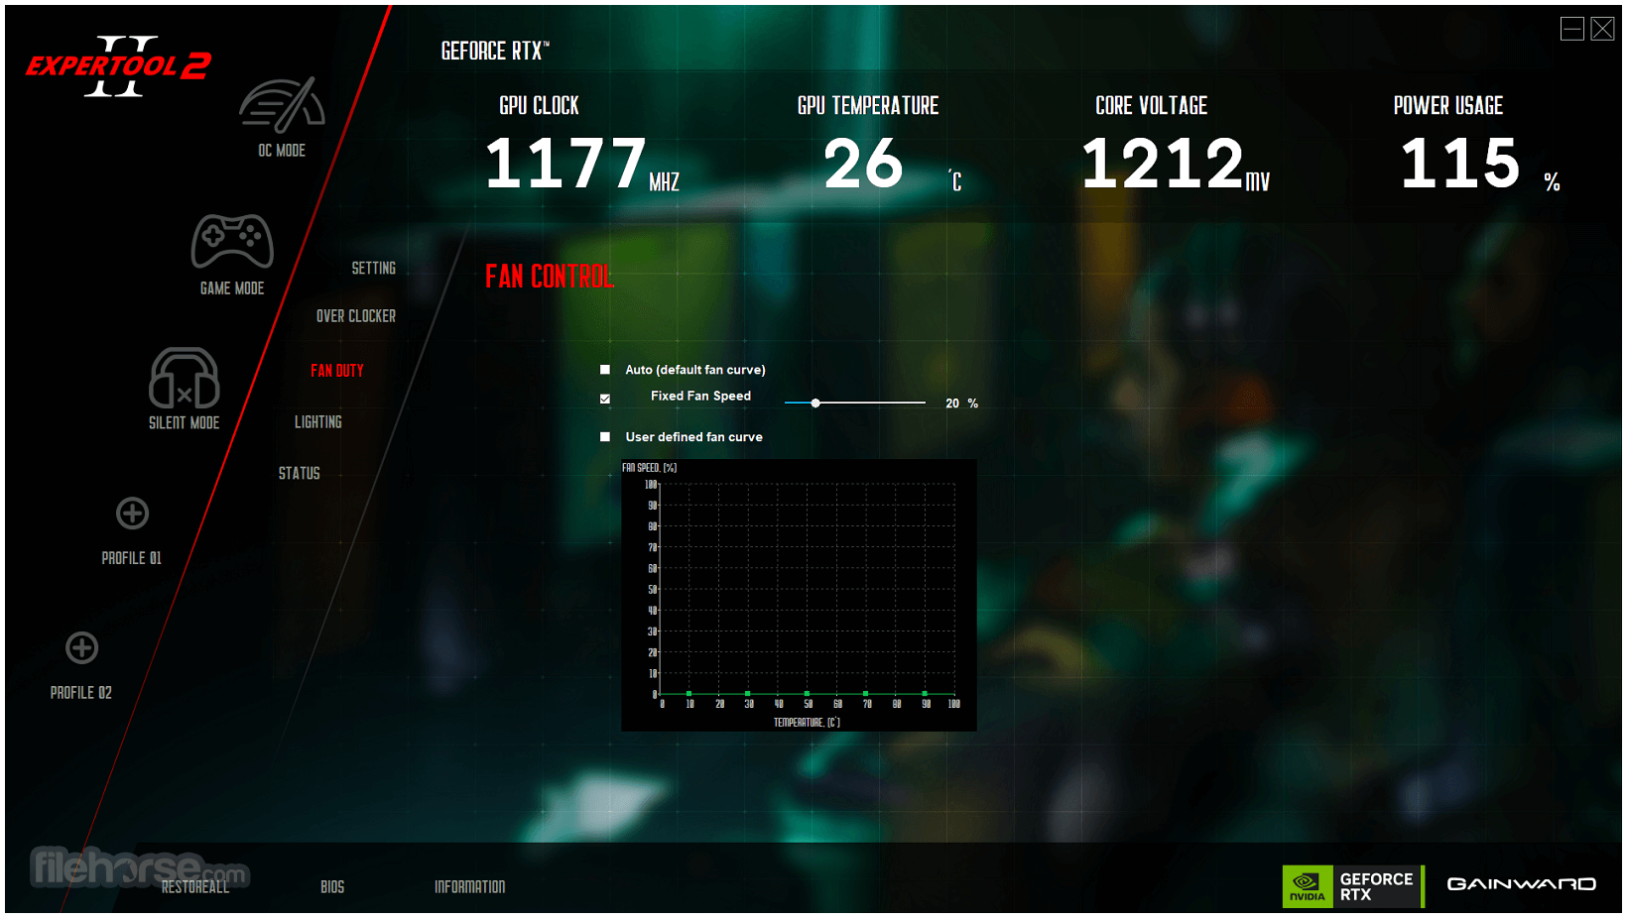Click the Core Voltage 1212 mV readout

pos(1176,165)
